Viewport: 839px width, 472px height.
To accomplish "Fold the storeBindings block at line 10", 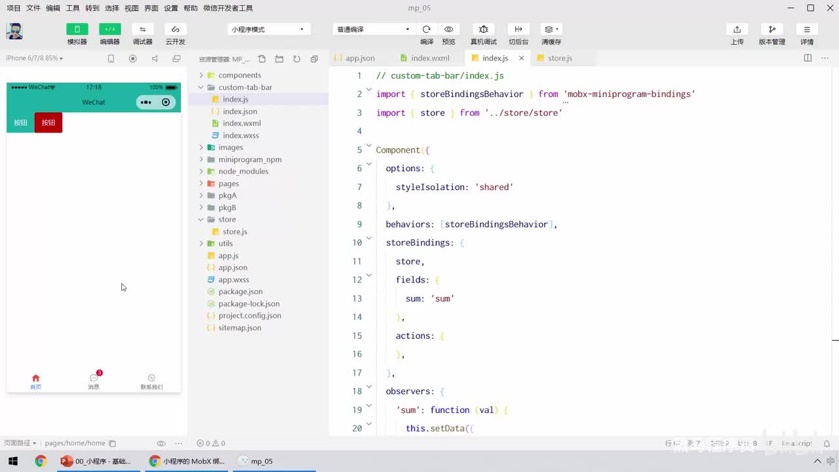I will [369, 239].
